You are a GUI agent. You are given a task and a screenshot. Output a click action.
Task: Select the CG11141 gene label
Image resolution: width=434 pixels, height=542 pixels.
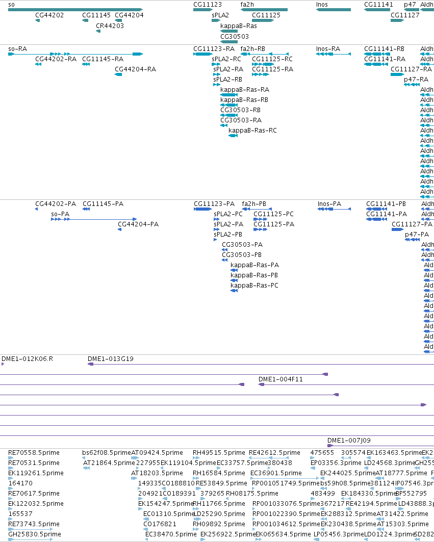[x=378, y=5]
